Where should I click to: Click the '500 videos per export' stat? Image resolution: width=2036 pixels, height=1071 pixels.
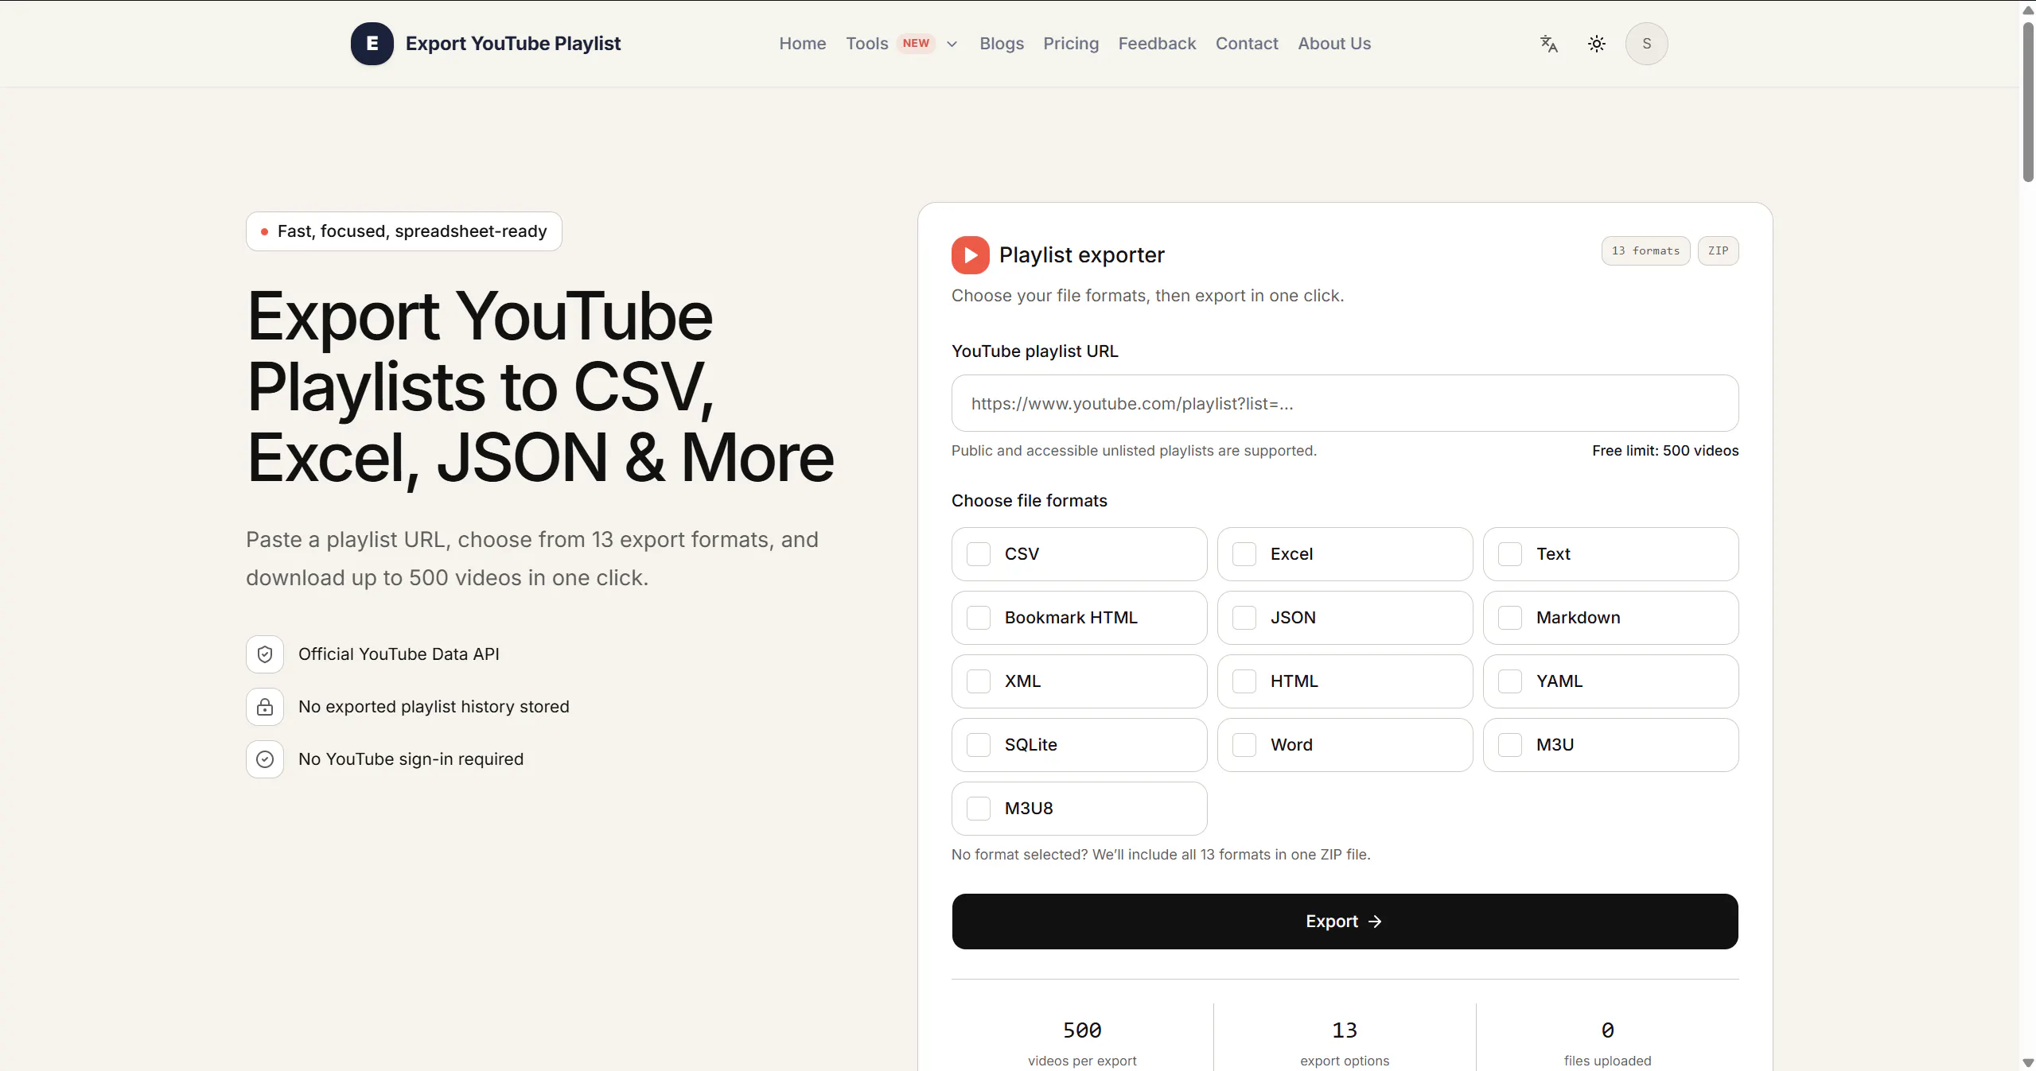pyautogui.click(x=1082, y=1044)
